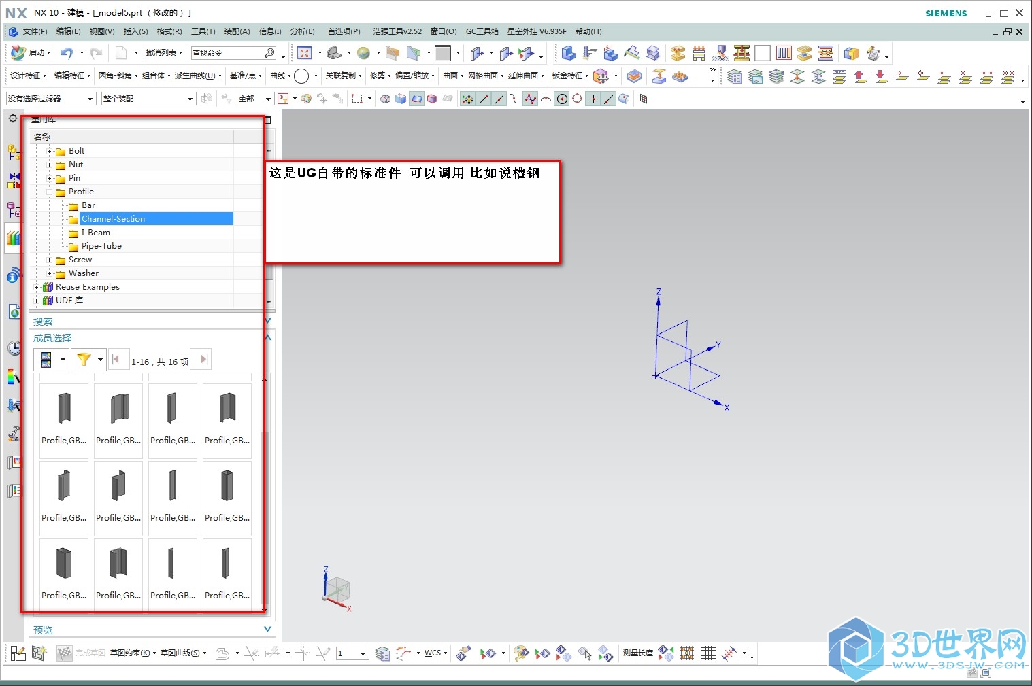This screenshot has width=1032, height=686.
Task: Toggle enable snap point option
Action: (x=468, y=99)
